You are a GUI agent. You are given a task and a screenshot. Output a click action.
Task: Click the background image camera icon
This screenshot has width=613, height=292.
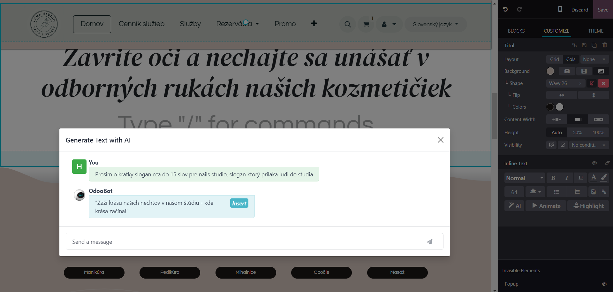point(567,71)
